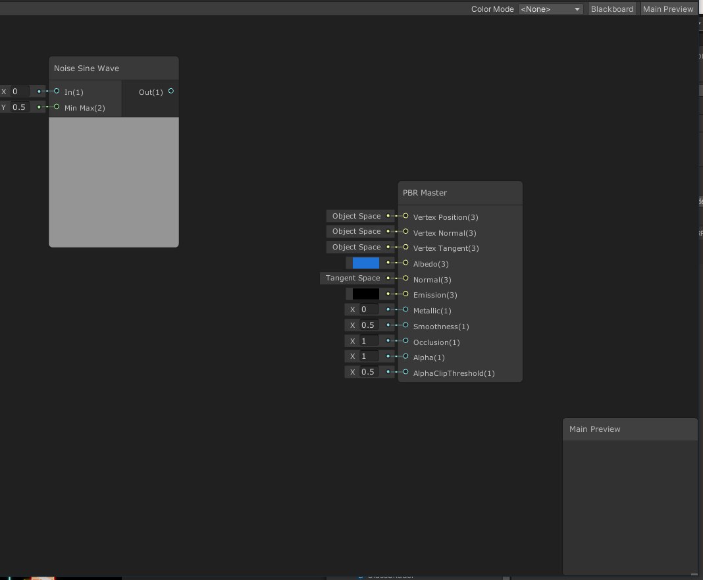Screen dimensions: 703x580
Task: Click the AlphaClipThreshold(1) input port
Action: pyautogui.click(x=405, y=372)
